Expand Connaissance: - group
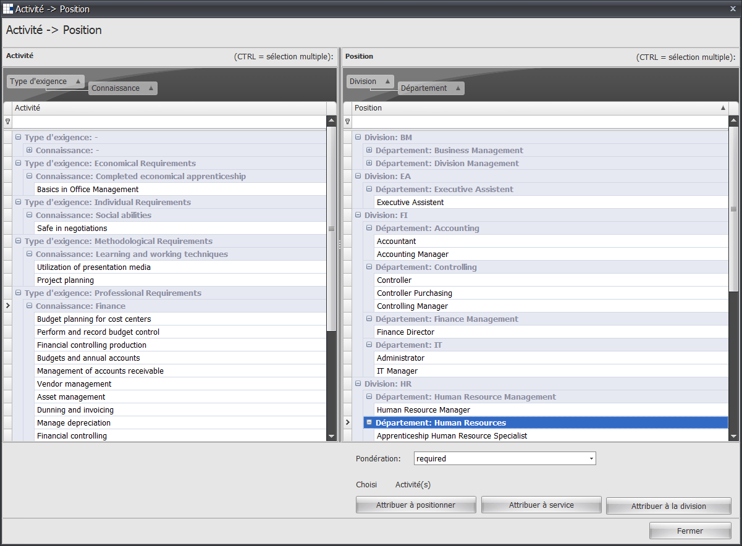This screenshot has width=742, height=546. pyautogui.click(x=30, y=151)
